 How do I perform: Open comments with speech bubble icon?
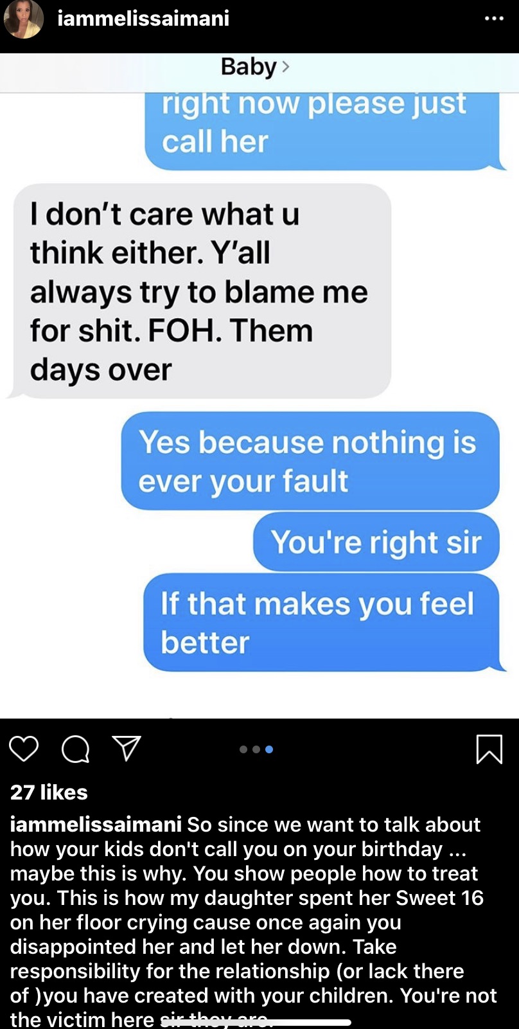pyautogui.click(x=75, y=749)
